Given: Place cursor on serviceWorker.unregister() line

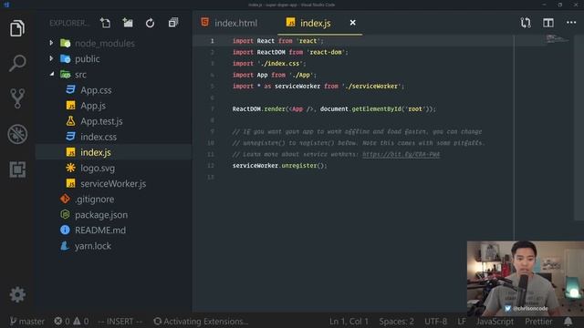Looking at the screenshot, I should [280, 166].
